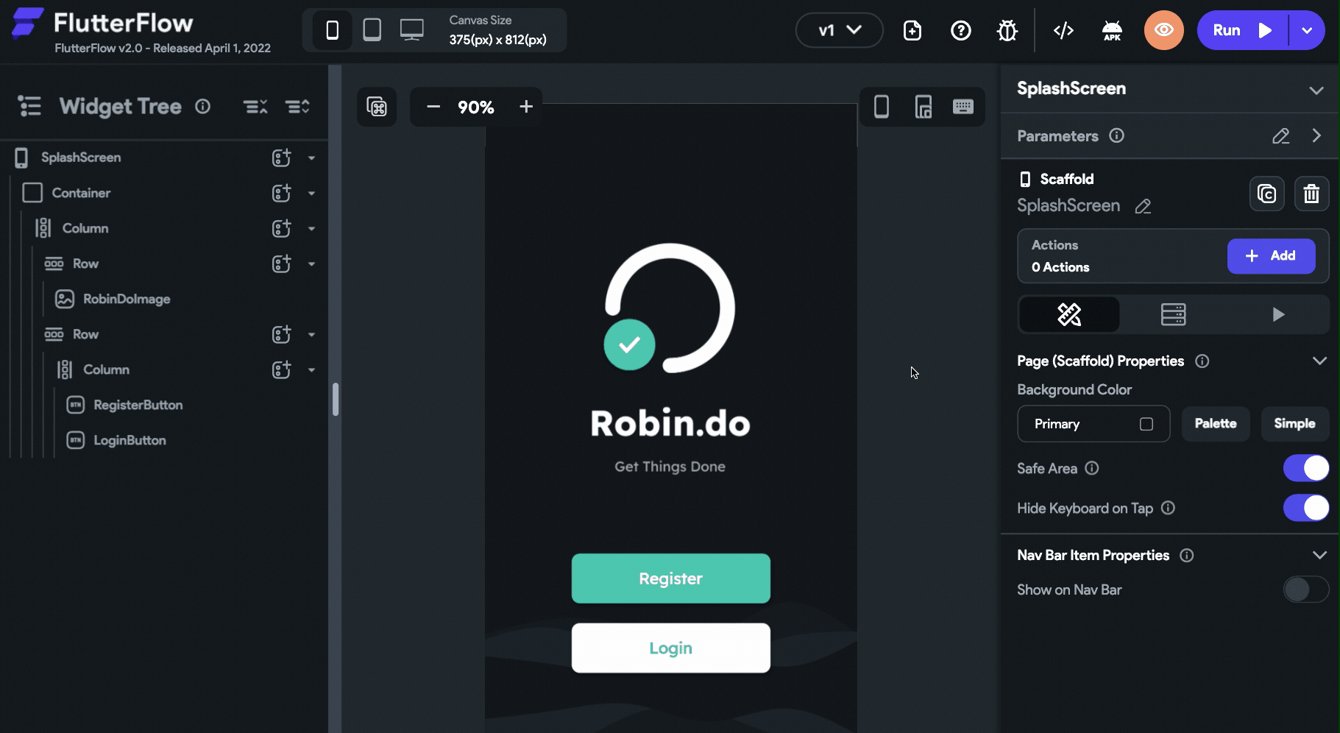
Task: Switch to the Simple color mode
Action: [1294, 424]
